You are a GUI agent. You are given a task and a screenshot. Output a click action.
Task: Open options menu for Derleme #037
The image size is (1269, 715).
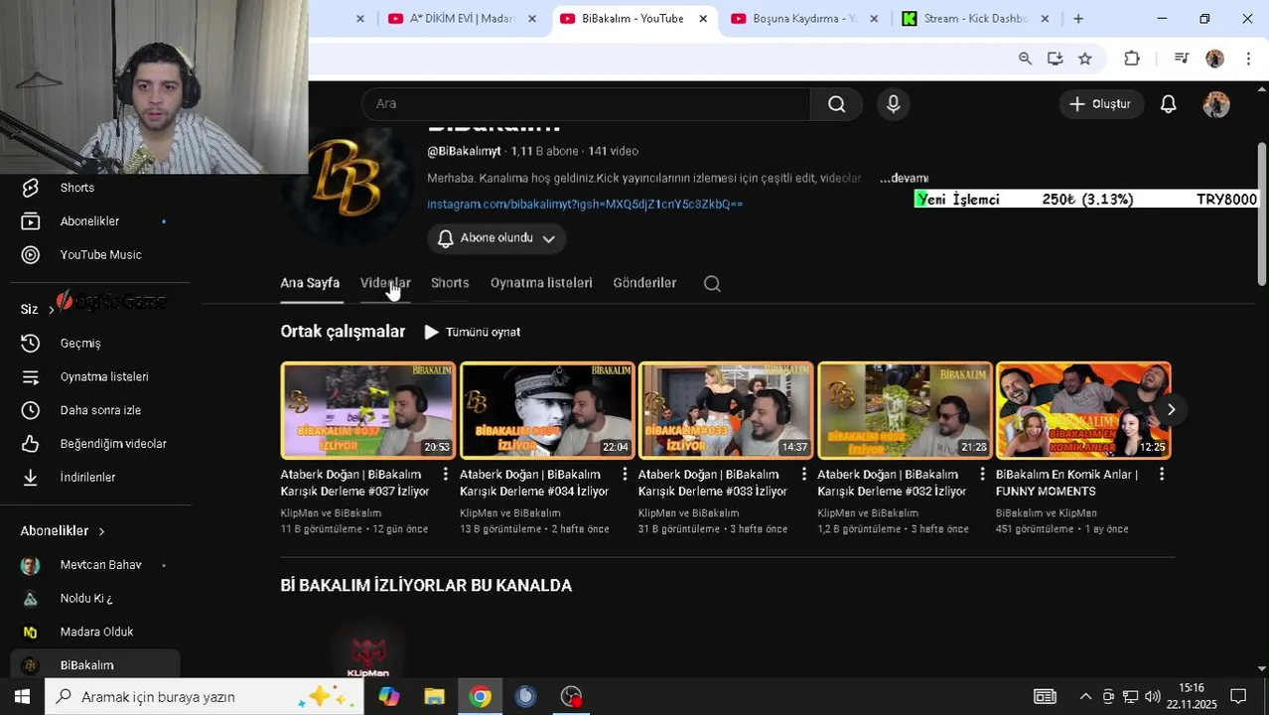click(446, 475)
